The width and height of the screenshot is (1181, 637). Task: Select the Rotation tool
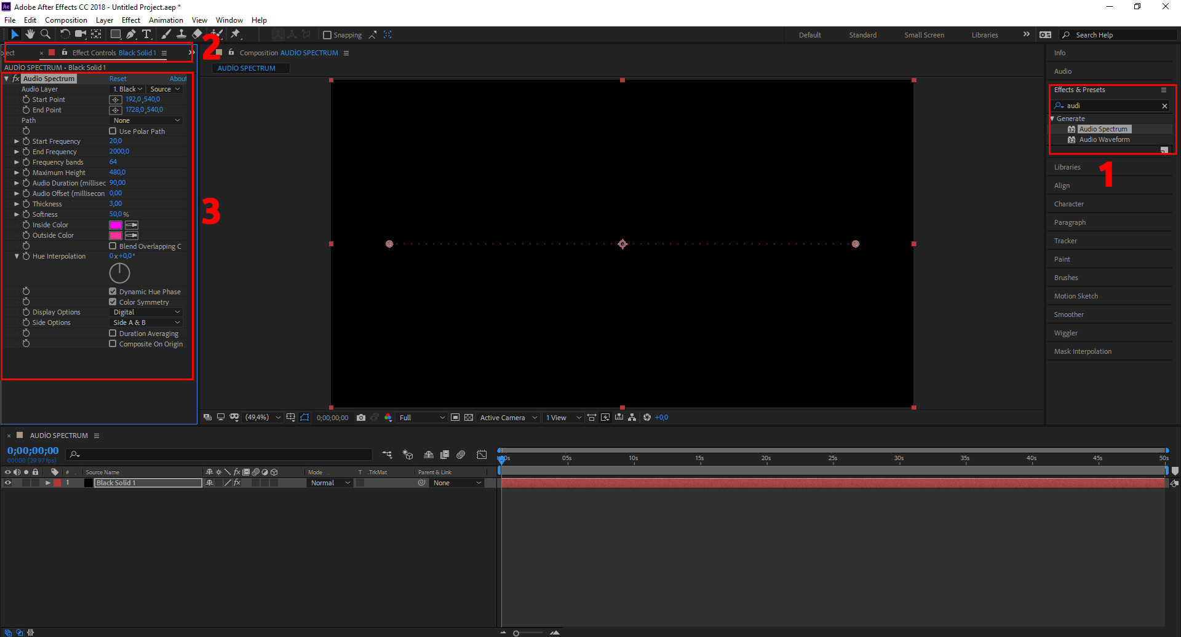(x=65, y=34)
